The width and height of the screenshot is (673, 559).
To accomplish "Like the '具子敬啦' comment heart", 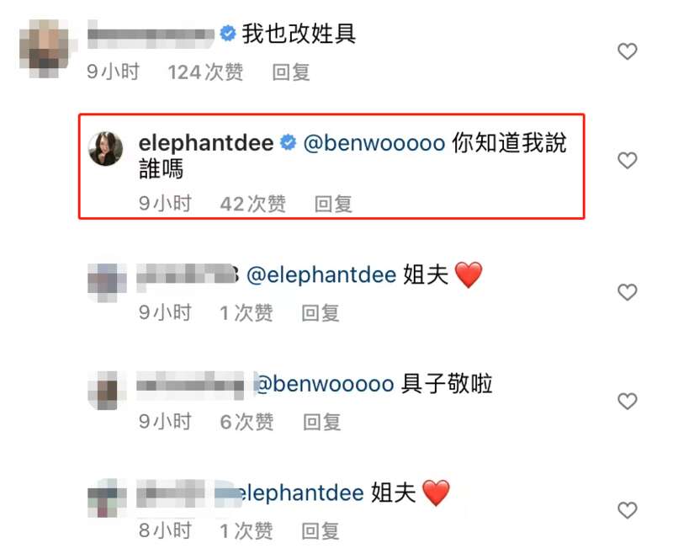I will pos(627,401).
